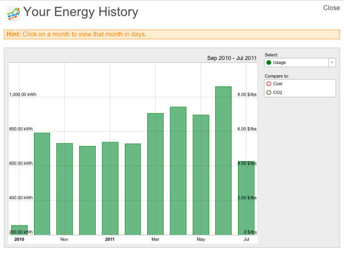Click the orange Hint message bar
Screen dimensions: 344x258
coord(172,34)
